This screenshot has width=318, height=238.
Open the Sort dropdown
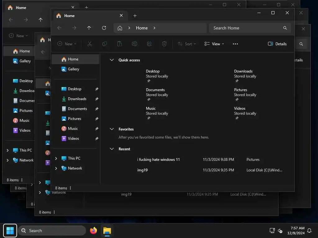tap(187, 44)
